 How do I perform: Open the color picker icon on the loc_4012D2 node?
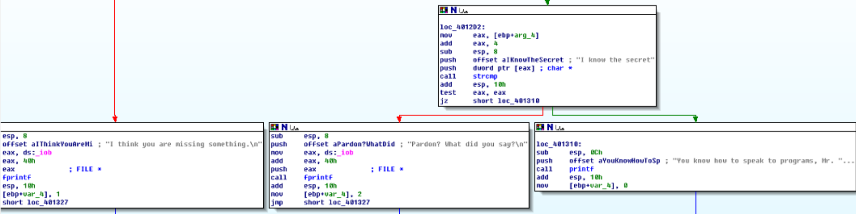click(x=444, y=10)
